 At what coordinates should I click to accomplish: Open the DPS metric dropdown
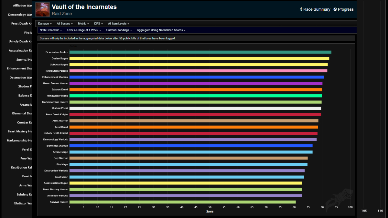98,23
